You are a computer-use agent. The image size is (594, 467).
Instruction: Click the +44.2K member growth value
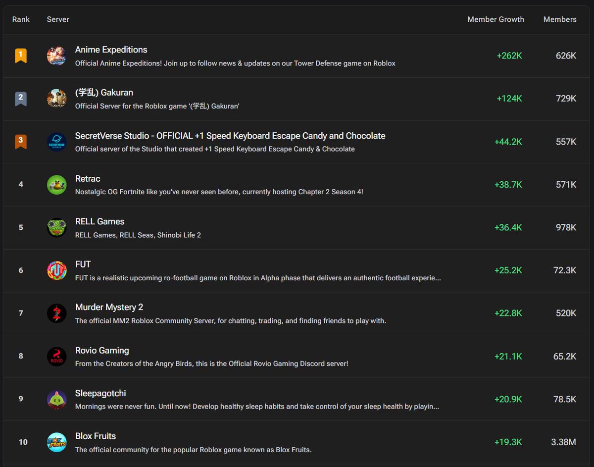point(508,142)
